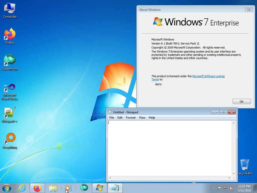Maximize the Notepad window

tap(223, 112)
